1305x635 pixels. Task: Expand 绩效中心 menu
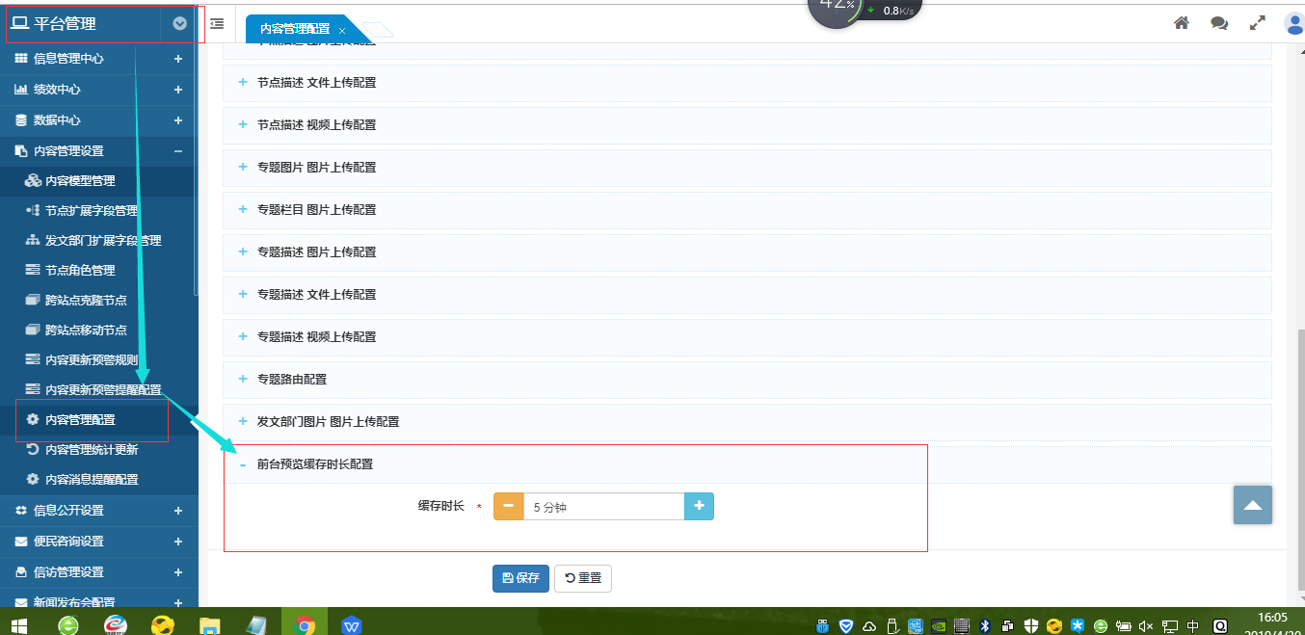[99, 90]
